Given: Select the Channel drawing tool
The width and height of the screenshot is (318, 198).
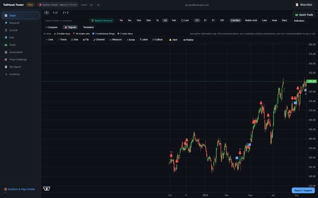Looking at the screenshot, I should pyautogui.click(x=99, y=40).
